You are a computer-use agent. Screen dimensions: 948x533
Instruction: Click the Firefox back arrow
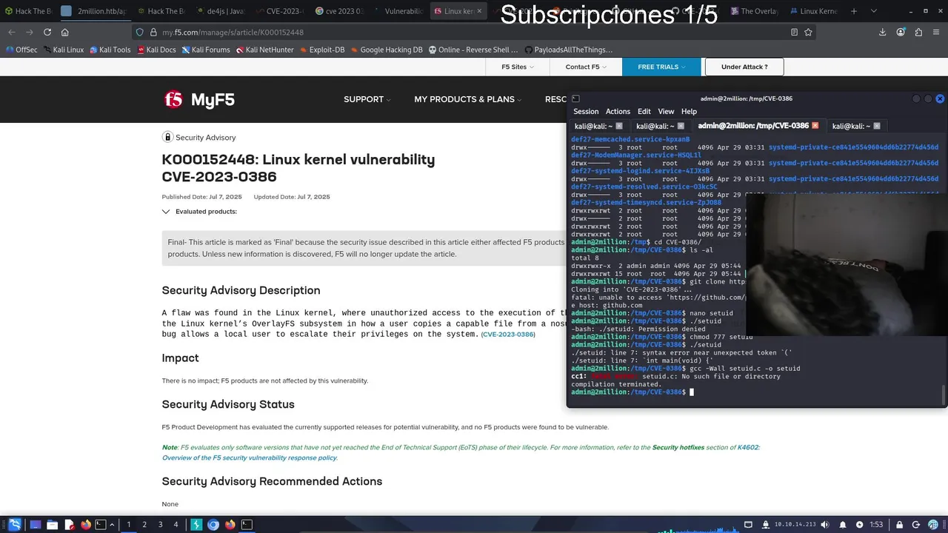coord(11,32)
